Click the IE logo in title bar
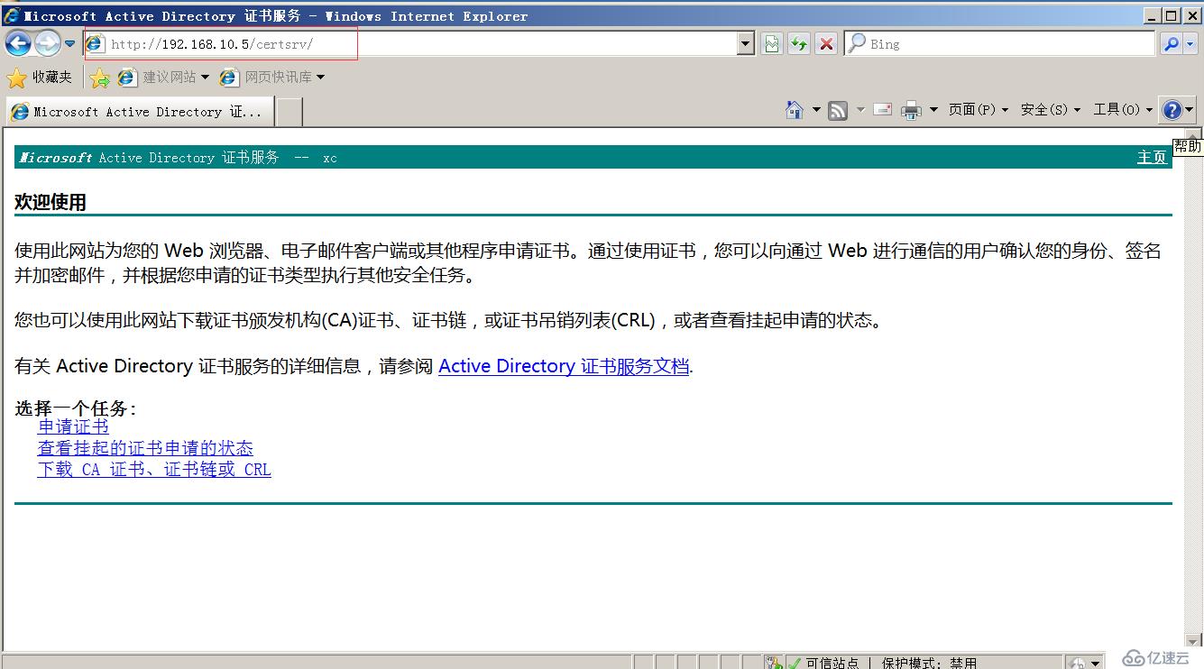 (x=13, y=15)
